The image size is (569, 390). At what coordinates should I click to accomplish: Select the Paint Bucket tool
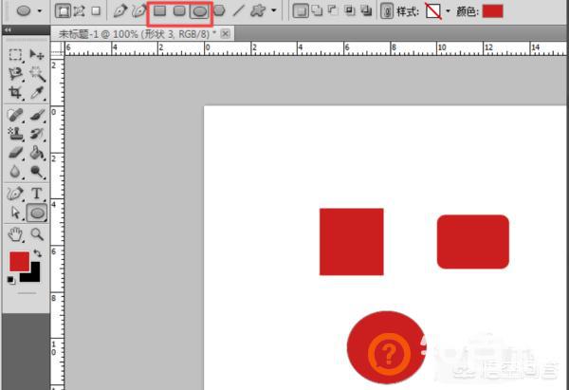tap(37, 153)
